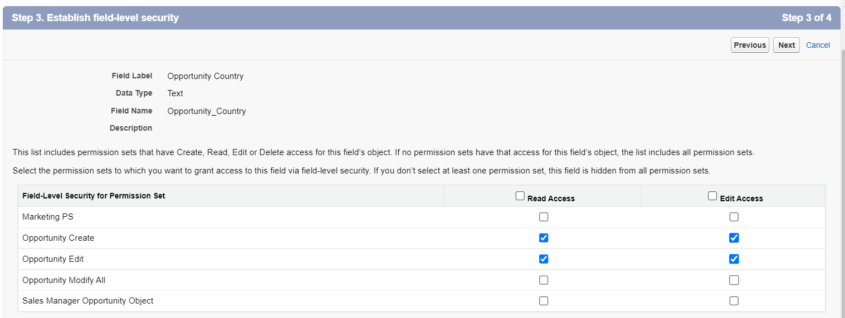Click the Opportunity Modify All row label

pos(64,280)
